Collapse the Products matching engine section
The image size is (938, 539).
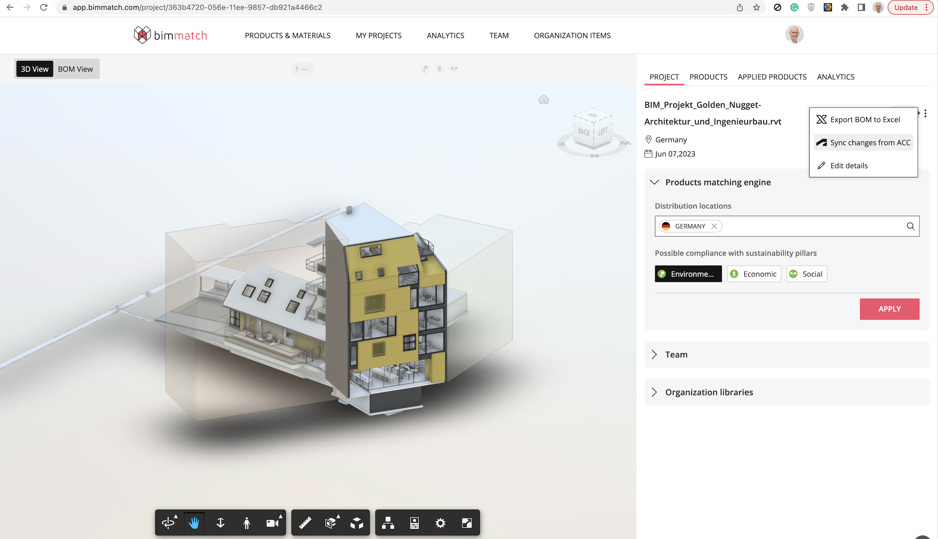pyautogui.click(x=655, y=182)
